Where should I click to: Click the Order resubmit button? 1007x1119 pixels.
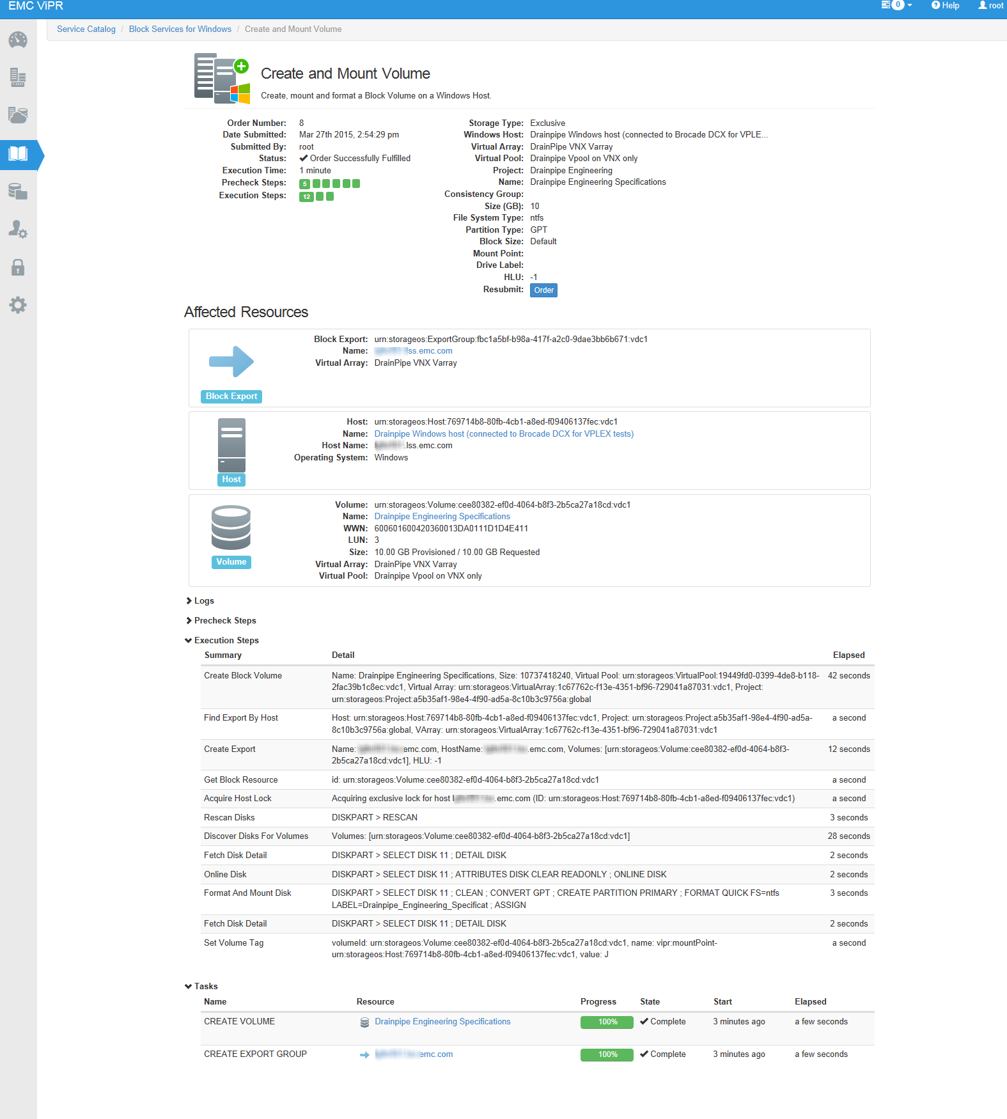pos(543,290)
